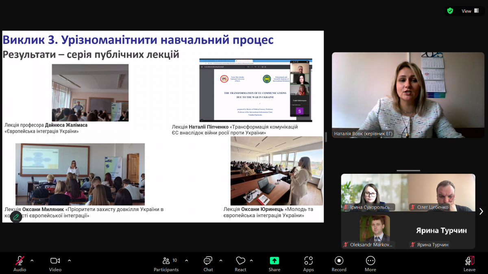Expand the caret next to Participants
488x274 pixels.
click(187, 260)
